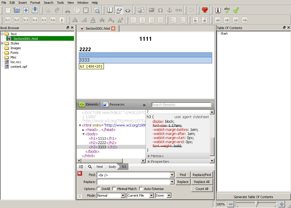Toggle the Minimal Match checkbox
Screen dimensions: 291x208
(114, 189)
